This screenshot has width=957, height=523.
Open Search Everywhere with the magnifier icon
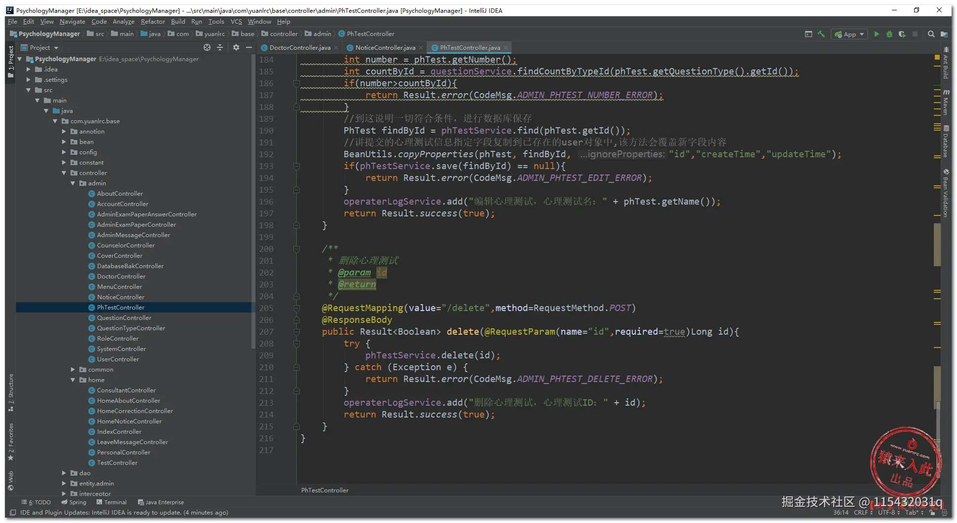pos(931,34)
